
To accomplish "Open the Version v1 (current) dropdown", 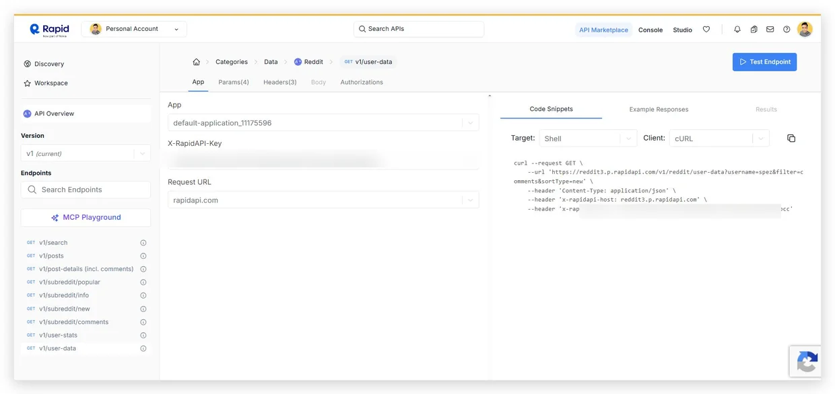I will (x=86, y=154).
